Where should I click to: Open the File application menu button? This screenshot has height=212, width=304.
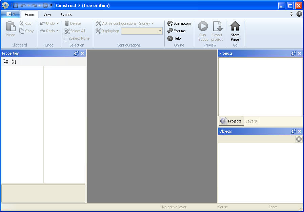(10, 14)
